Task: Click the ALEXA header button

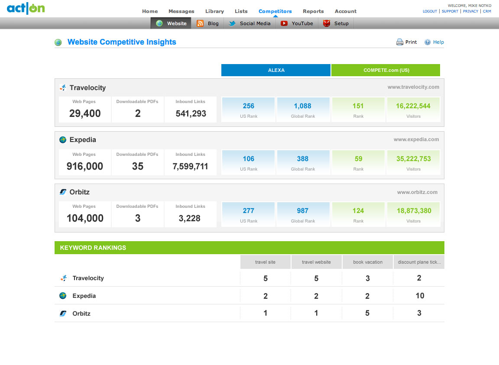Action: pos(276,70)
